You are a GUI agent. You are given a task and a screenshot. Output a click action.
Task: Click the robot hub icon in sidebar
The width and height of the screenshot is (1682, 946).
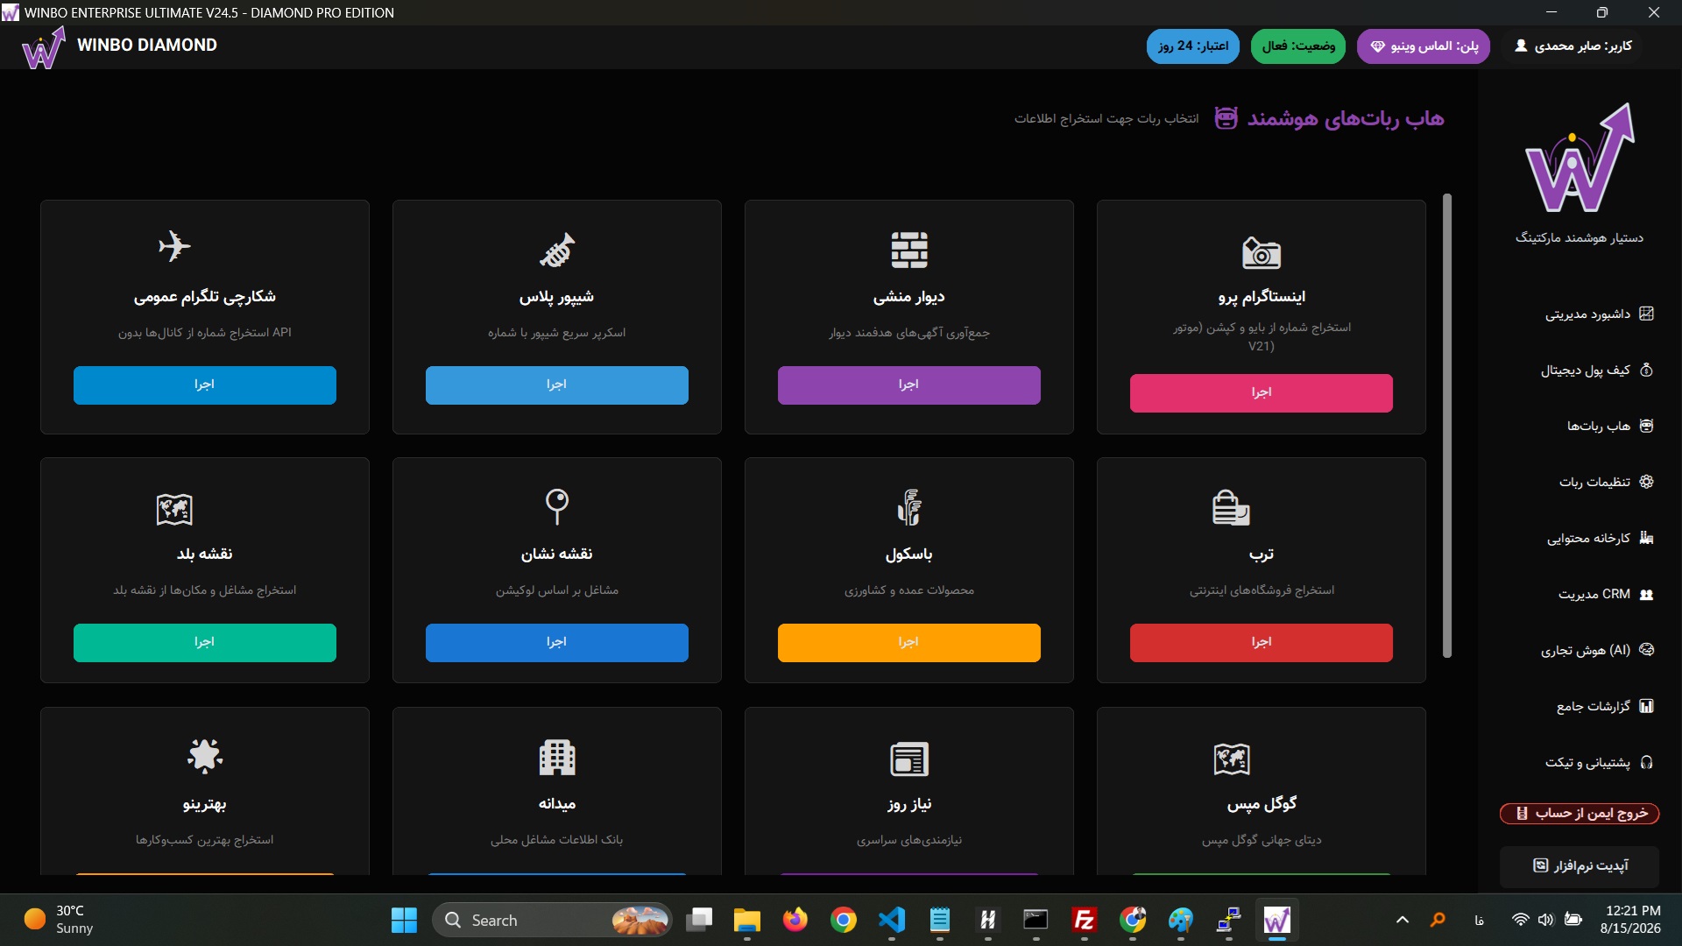(x=1646, y=426)
